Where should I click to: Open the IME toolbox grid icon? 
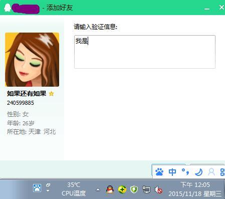coord(222,172)
